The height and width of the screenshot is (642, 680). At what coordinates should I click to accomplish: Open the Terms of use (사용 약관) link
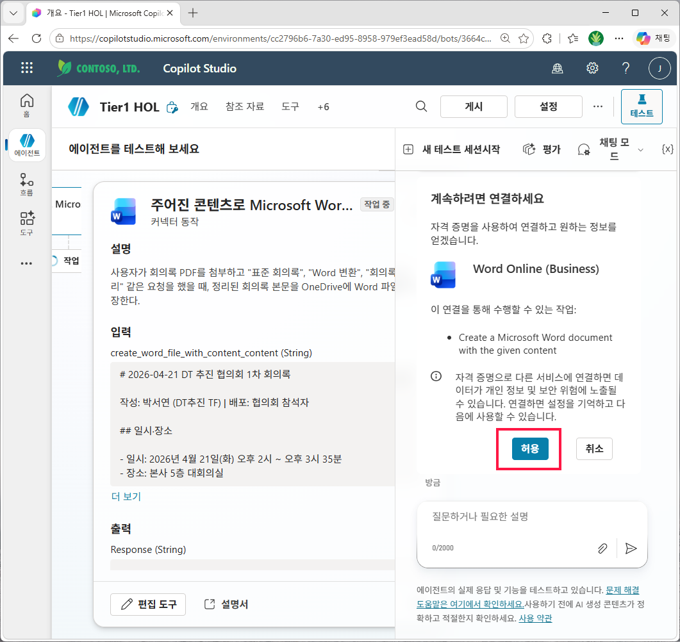pos(535,618)
